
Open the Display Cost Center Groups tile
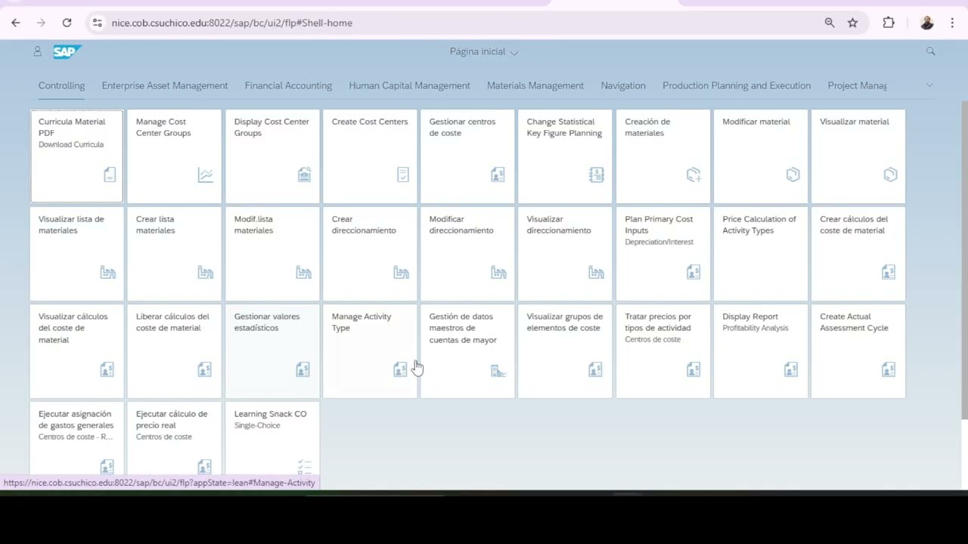[x=272, y=156]
